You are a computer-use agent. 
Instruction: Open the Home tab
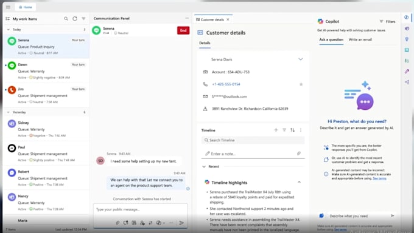[26, 7]
